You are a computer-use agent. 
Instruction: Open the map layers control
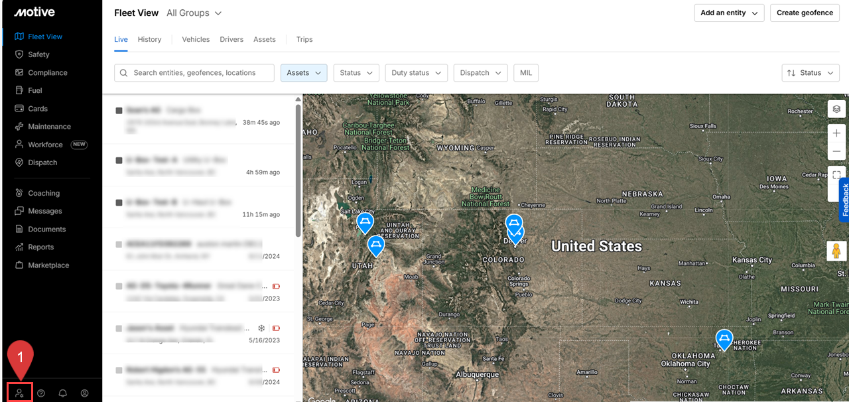(x=836, y=109)
